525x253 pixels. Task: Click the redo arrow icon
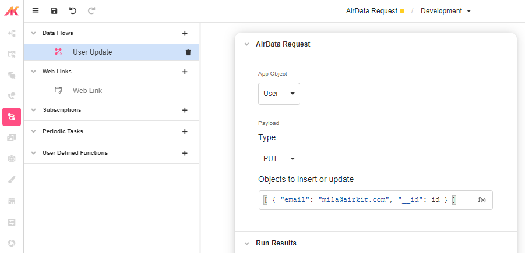click(91, 10)
